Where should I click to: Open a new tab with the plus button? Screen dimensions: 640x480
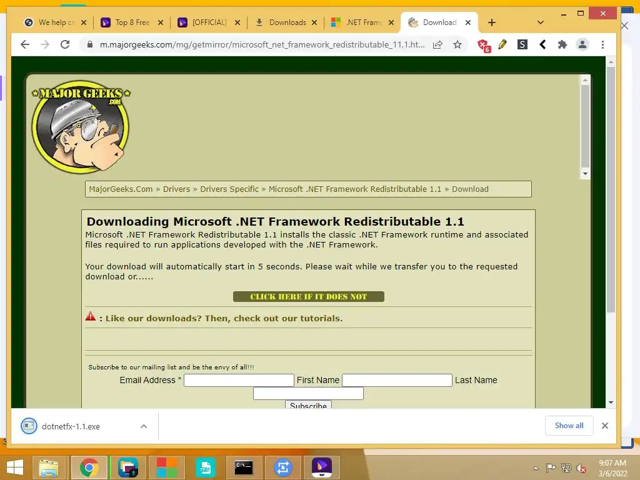pos(492,22)
